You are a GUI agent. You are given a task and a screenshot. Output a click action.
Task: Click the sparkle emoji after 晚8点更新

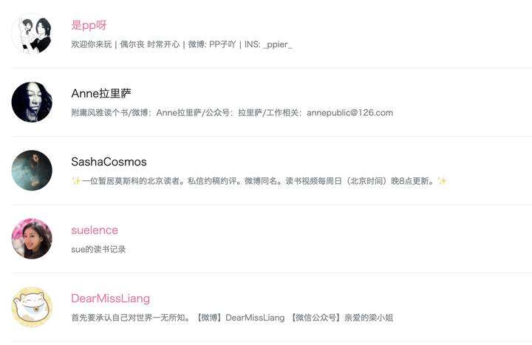click(x=442, y=181)
